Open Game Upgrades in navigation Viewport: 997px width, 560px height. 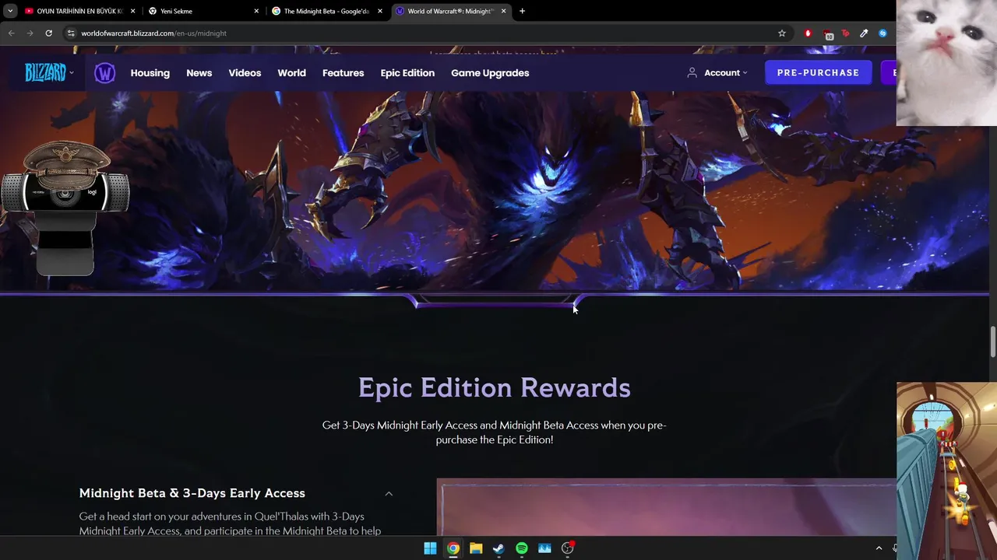click(490, 73)
